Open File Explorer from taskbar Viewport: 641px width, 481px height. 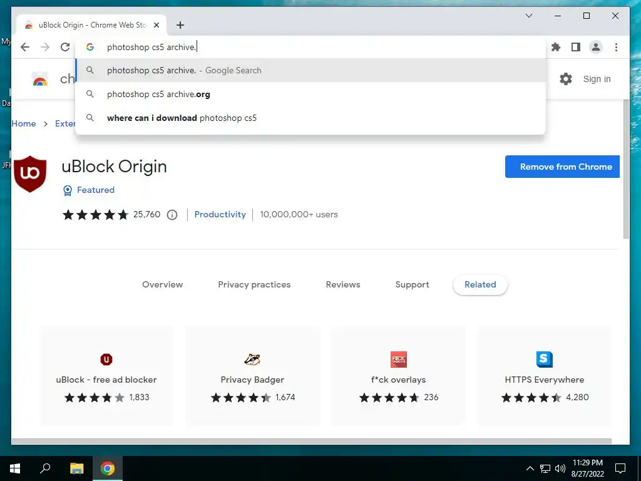coord(76,468)
